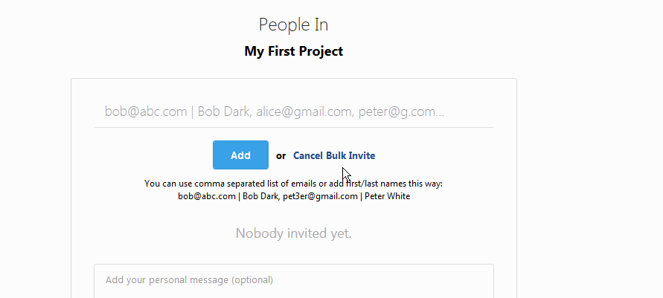The image size is (663, 298).
Task: Click the 'first/last names this way' text
Action: coord(385,184)
